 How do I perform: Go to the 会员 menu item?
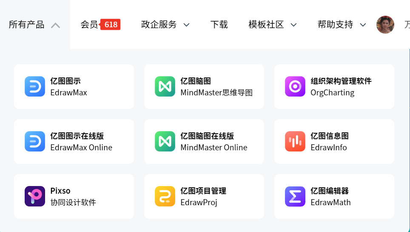click(89, 25)
